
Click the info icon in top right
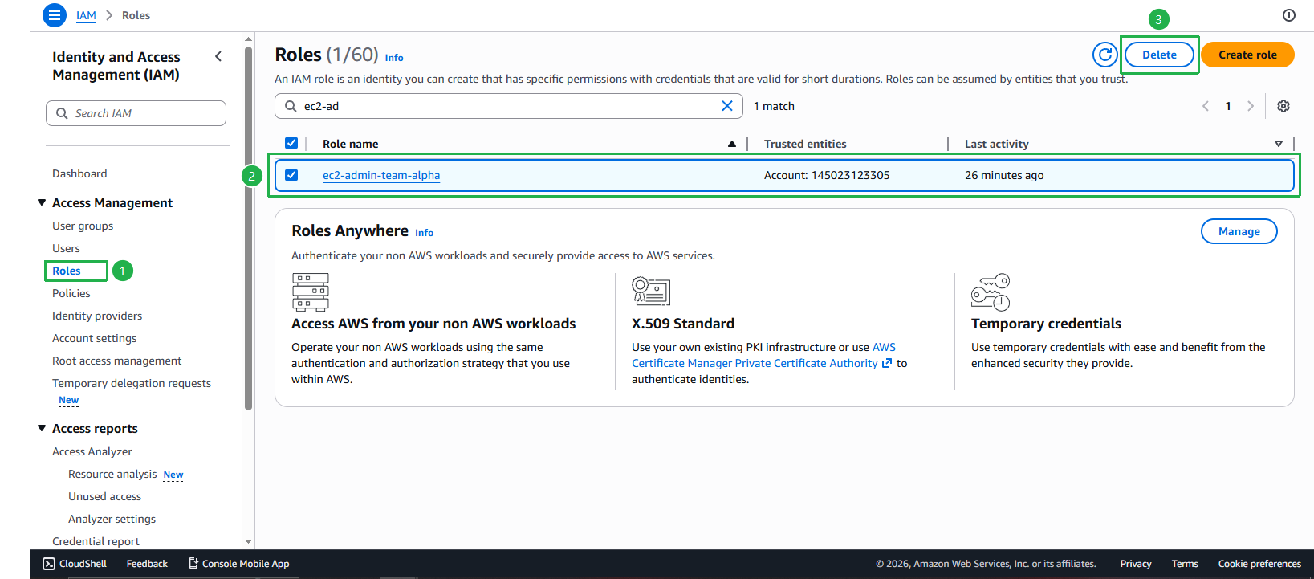click(1289, 15)
